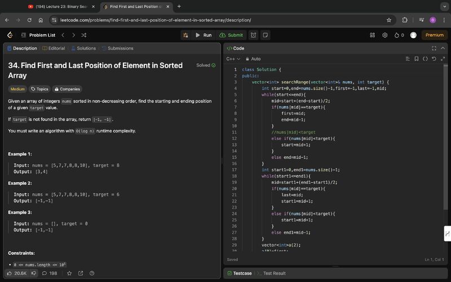Open the browser extensions puzzle icon

point(405,20)
